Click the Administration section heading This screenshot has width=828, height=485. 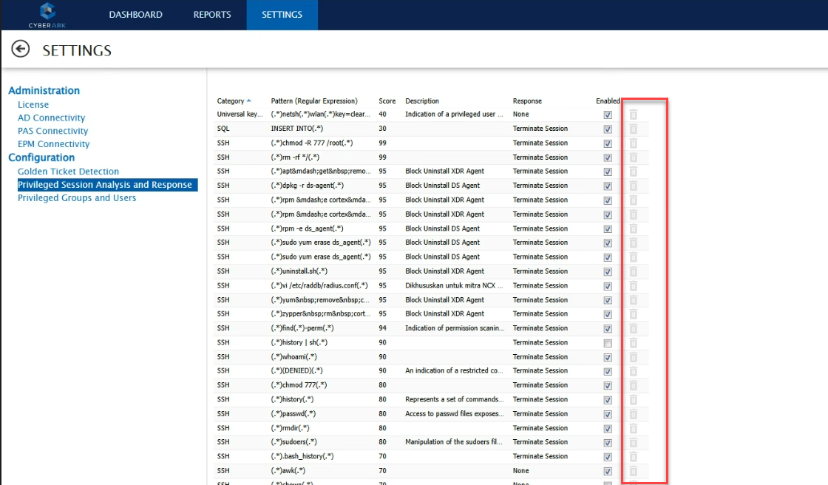(x=44, y=90)
